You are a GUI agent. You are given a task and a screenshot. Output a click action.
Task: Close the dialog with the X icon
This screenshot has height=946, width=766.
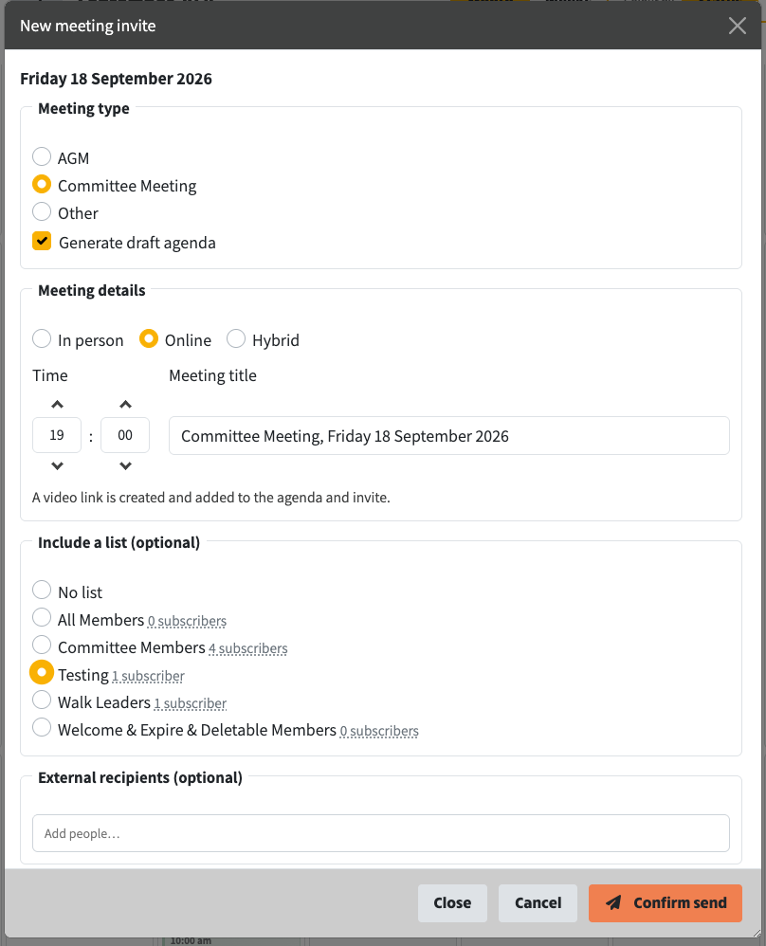(x=737, y=26)
